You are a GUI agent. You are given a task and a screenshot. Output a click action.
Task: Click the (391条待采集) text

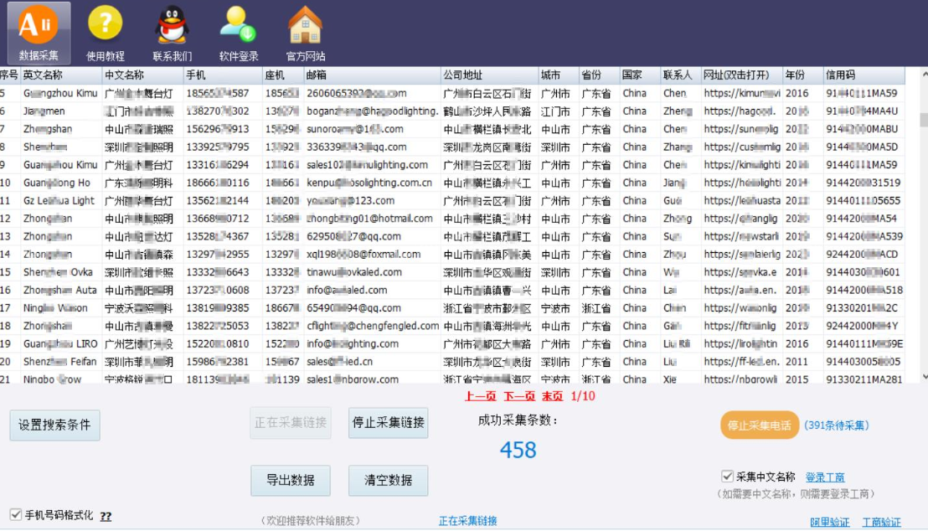tap(836, 425)
